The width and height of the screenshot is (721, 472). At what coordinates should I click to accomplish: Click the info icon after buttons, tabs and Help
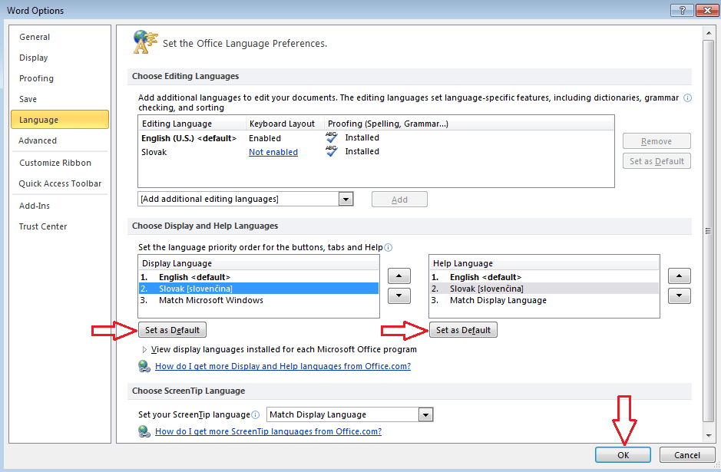389,247
